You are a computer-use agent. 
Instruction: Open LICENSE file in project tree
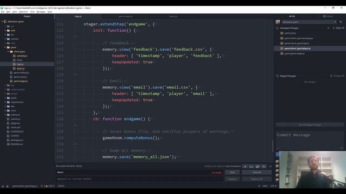pyautogui.click(x=15, y=136)
